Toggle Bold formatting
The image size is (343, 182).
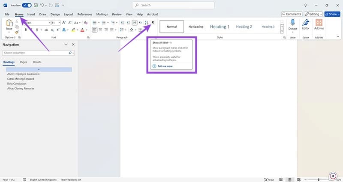pyautogui.click(x=26, y=30)
